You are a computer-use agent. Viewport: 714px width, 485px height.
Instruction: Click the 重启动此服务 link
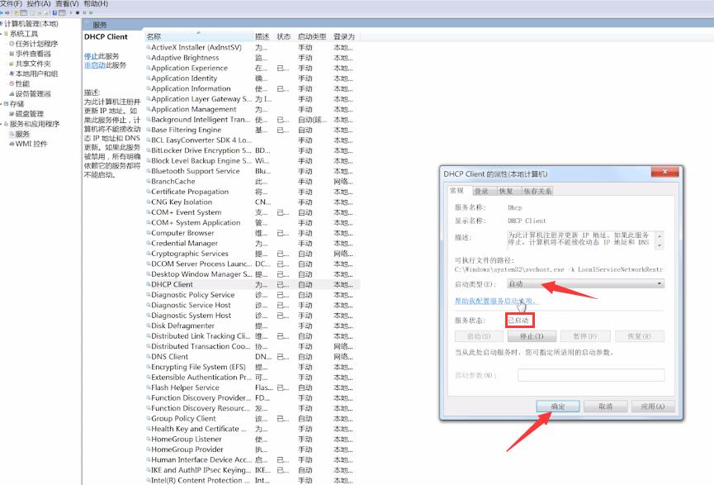click(x=105, y=65)
